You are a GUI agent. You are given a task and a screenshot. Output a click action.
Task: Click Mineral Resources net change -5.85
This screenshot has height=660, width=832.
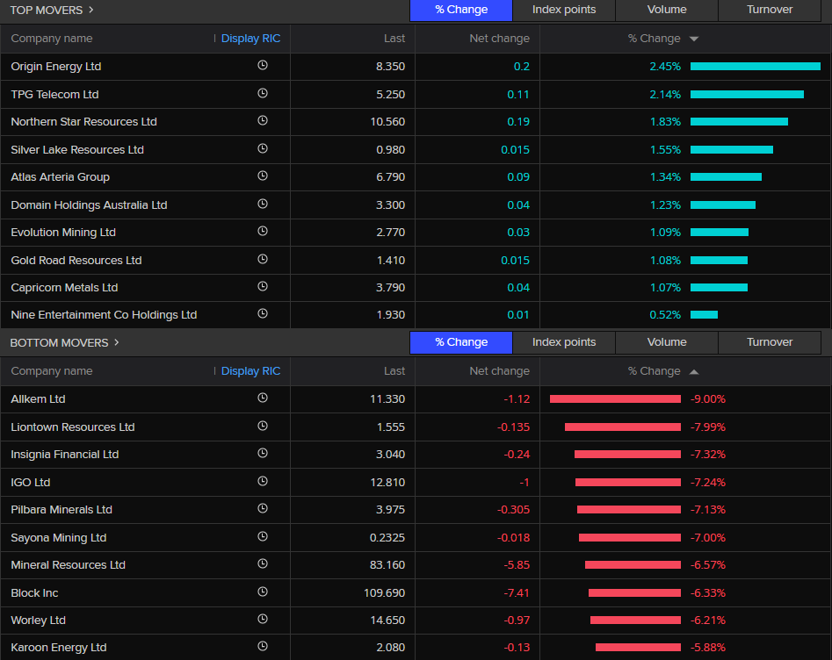pos(517,565)
